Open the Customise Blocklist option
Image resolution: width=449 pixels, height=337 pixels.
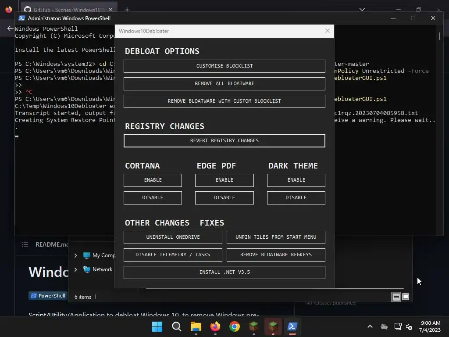pyautogui.click(x=224, y=66)
